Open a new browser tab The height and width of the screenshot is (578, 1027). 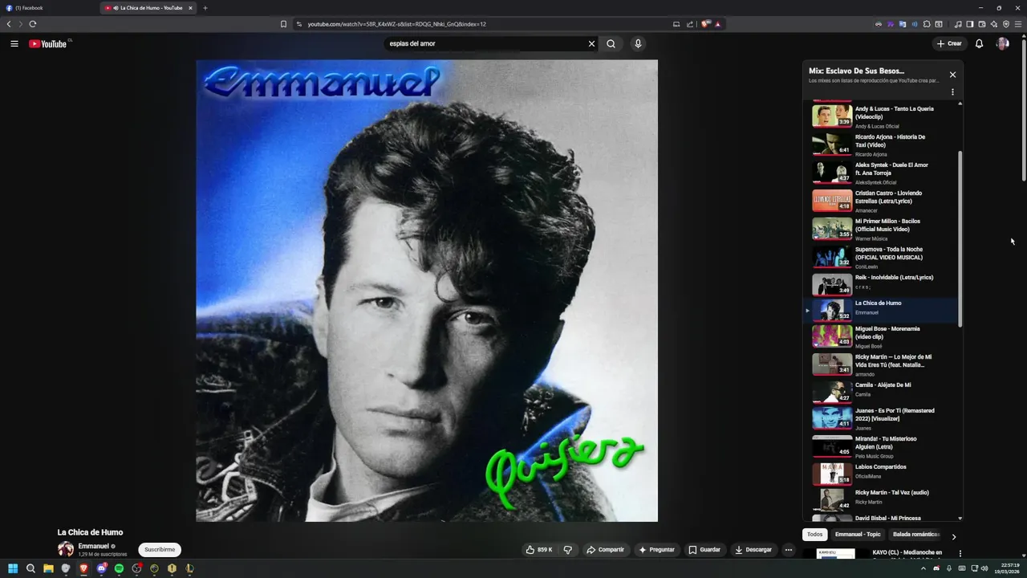pyautogui.click(x=205, y=8)
